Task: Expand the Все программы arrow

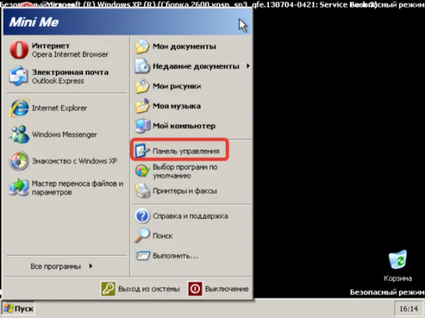Action: (91, 266)
